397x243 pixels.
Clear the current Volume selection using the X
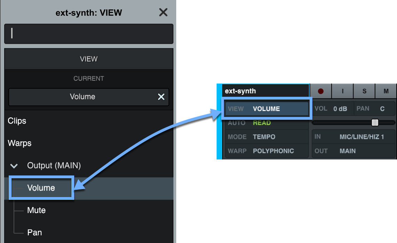(x=161, y=97)
